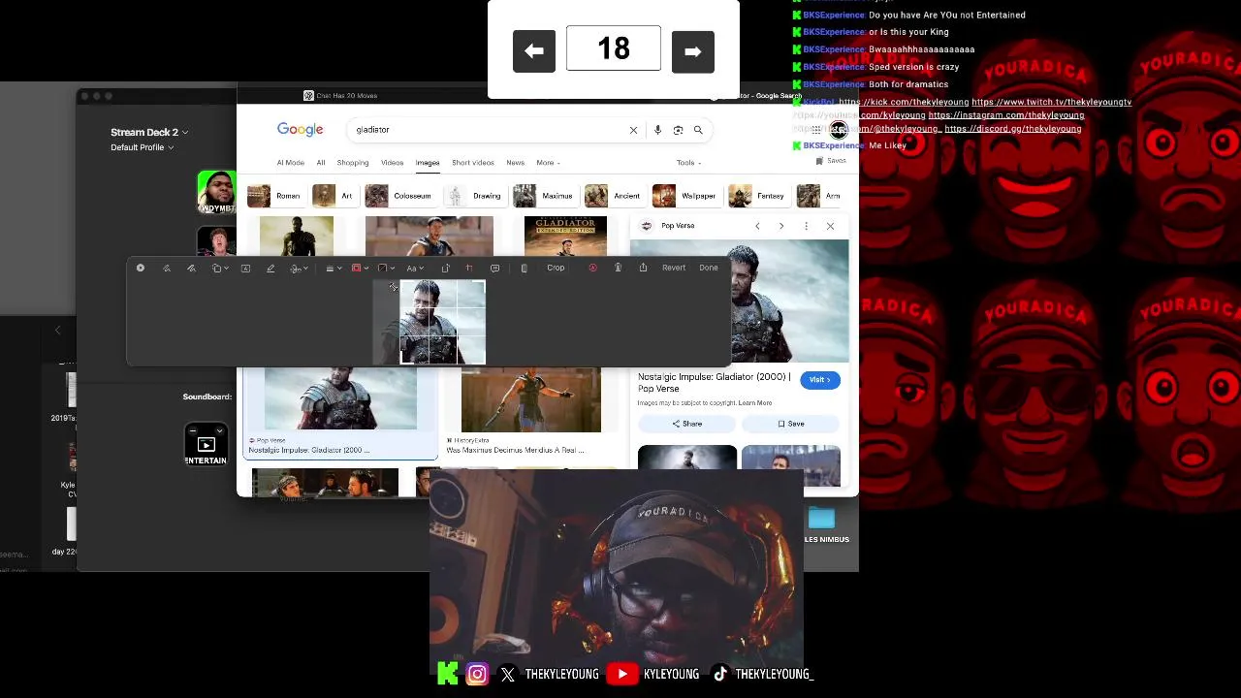Open the signature dropdown in markup toolbar
This screenshot has height=698, width=1241.
point(300,269)
